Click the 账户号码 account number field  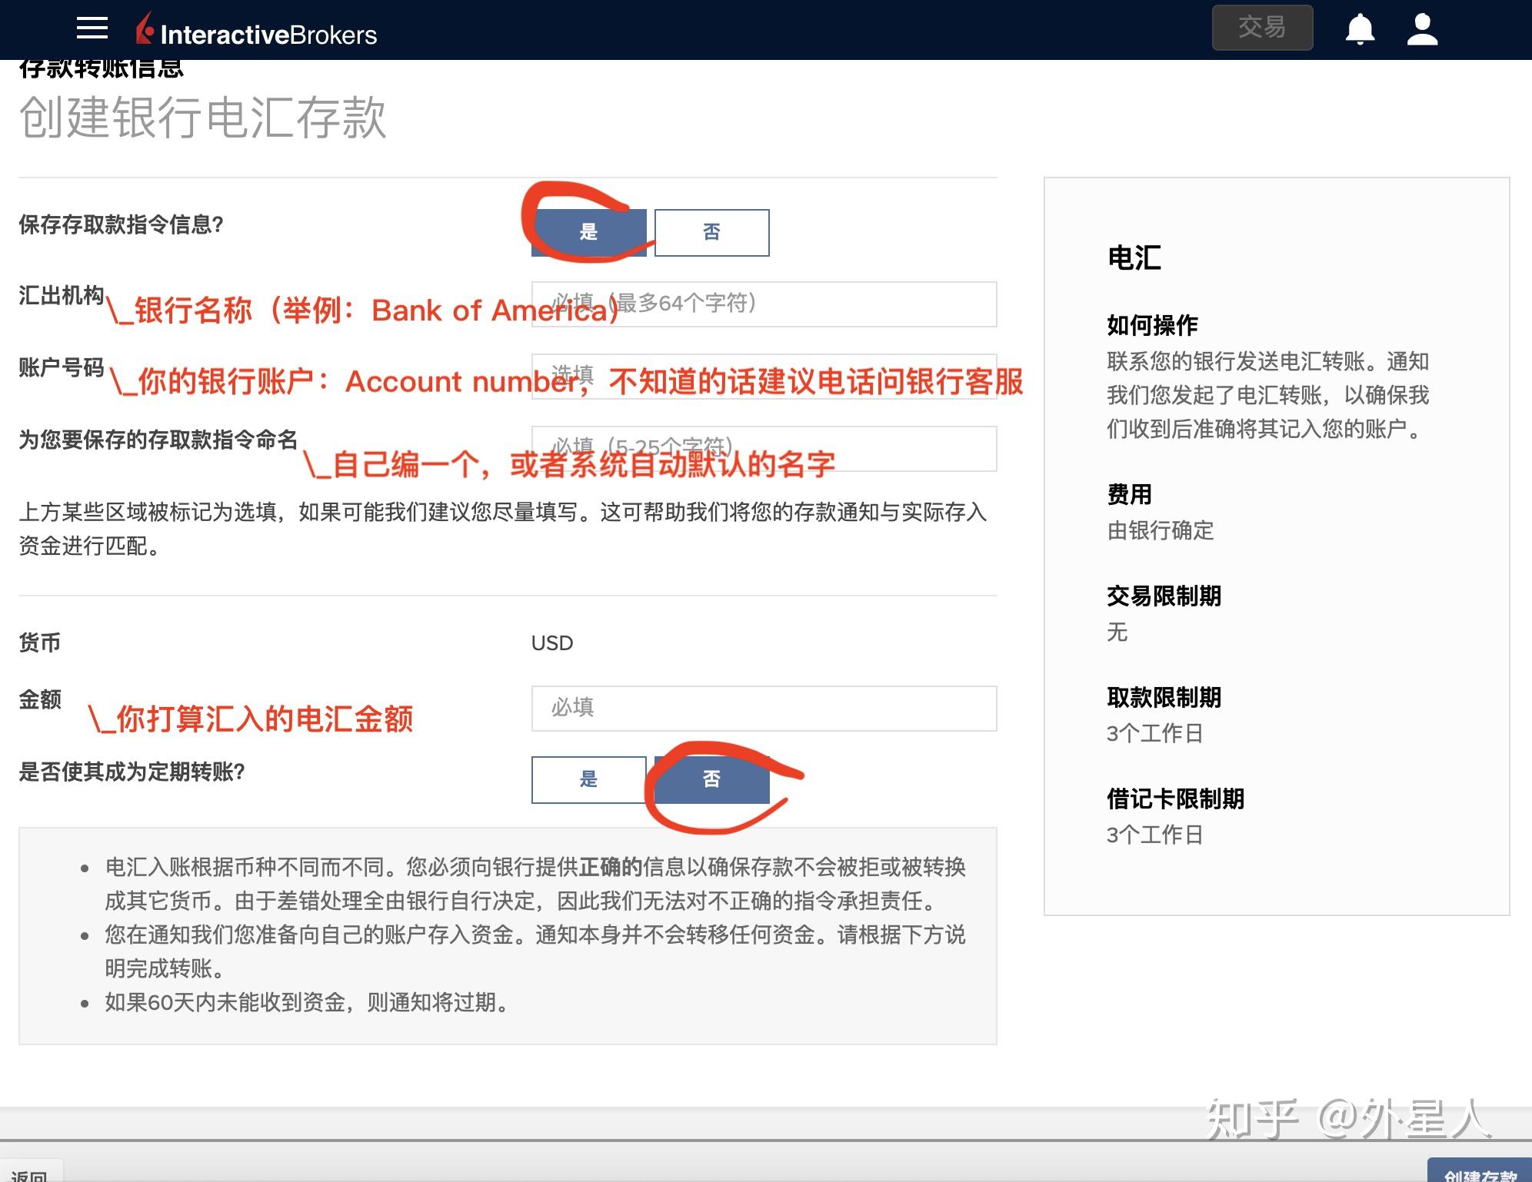pos(764,375)
